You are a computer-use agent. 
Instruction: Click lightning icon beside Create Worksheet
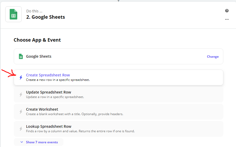(21, 112)
